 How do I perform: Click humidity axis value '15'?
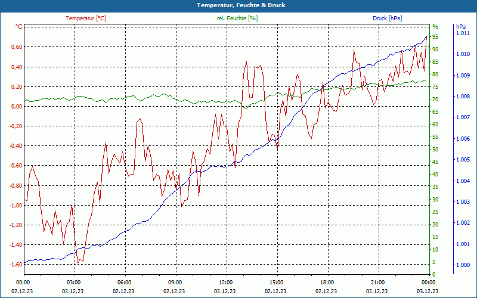click(x=435, y=237)
